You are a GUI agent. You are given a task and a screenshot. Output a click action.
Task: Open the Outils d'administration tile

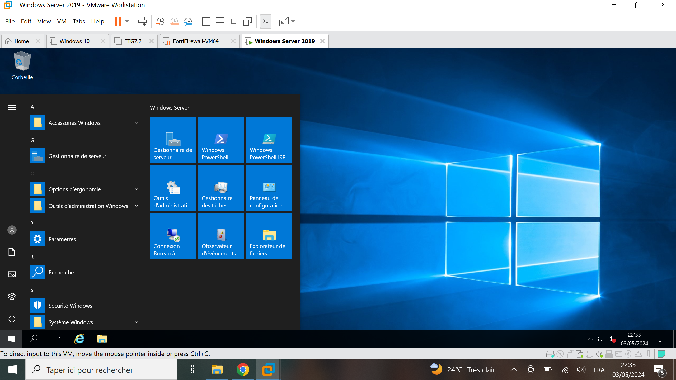[x=173, y=188]
